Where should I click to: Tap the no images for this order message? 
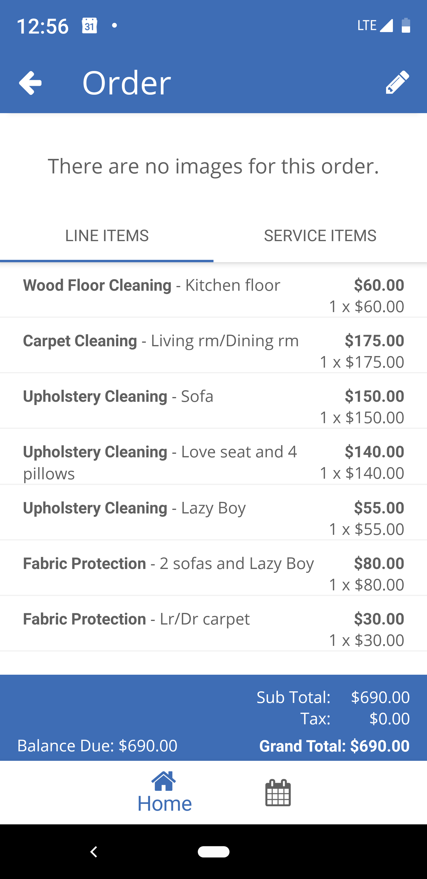[x=213, y=166]
